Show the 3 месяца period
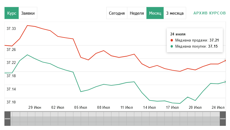This screenshot has height=130, width=230. [x=175, y=13]
